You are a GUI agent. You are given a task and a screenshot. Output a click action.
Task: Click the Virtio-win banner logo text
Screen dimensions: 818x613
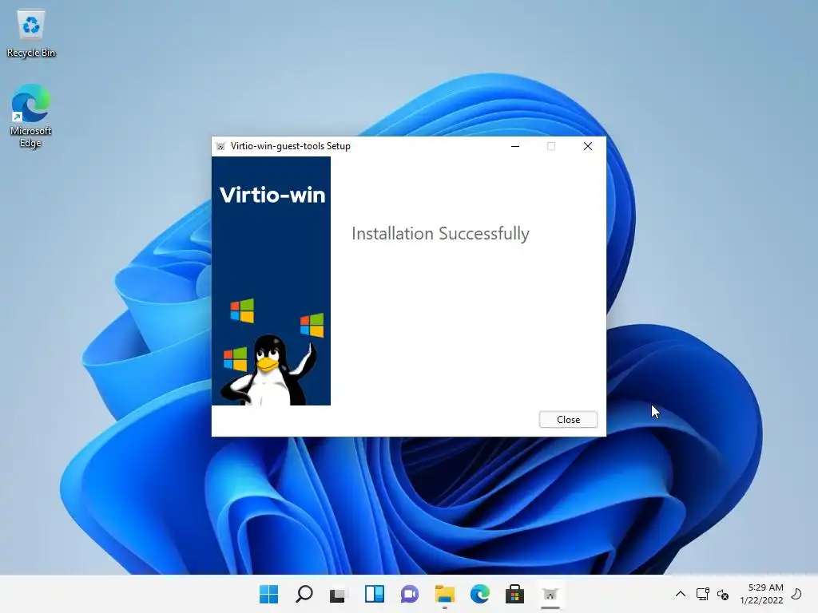click(272, 195)
